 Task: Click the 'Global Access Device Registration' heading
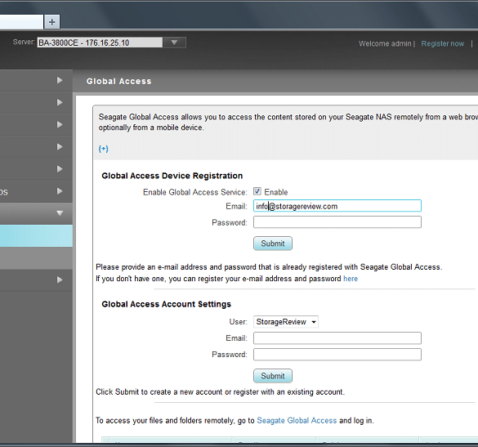tap(172, 176)
